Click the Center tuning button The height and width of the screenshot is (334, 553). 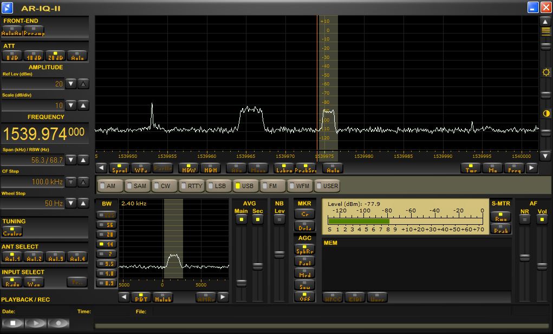click(x=12, y=231)
